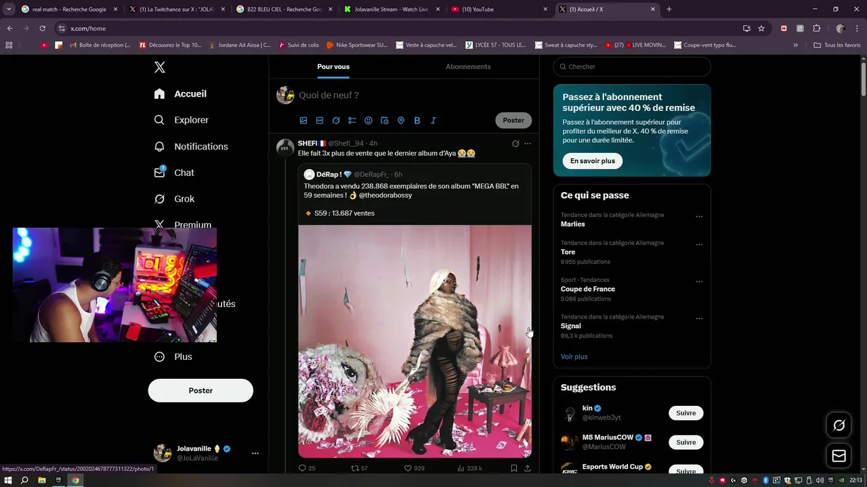Click the X logo in sidebar
867x487 pixels.
point(159,67)
